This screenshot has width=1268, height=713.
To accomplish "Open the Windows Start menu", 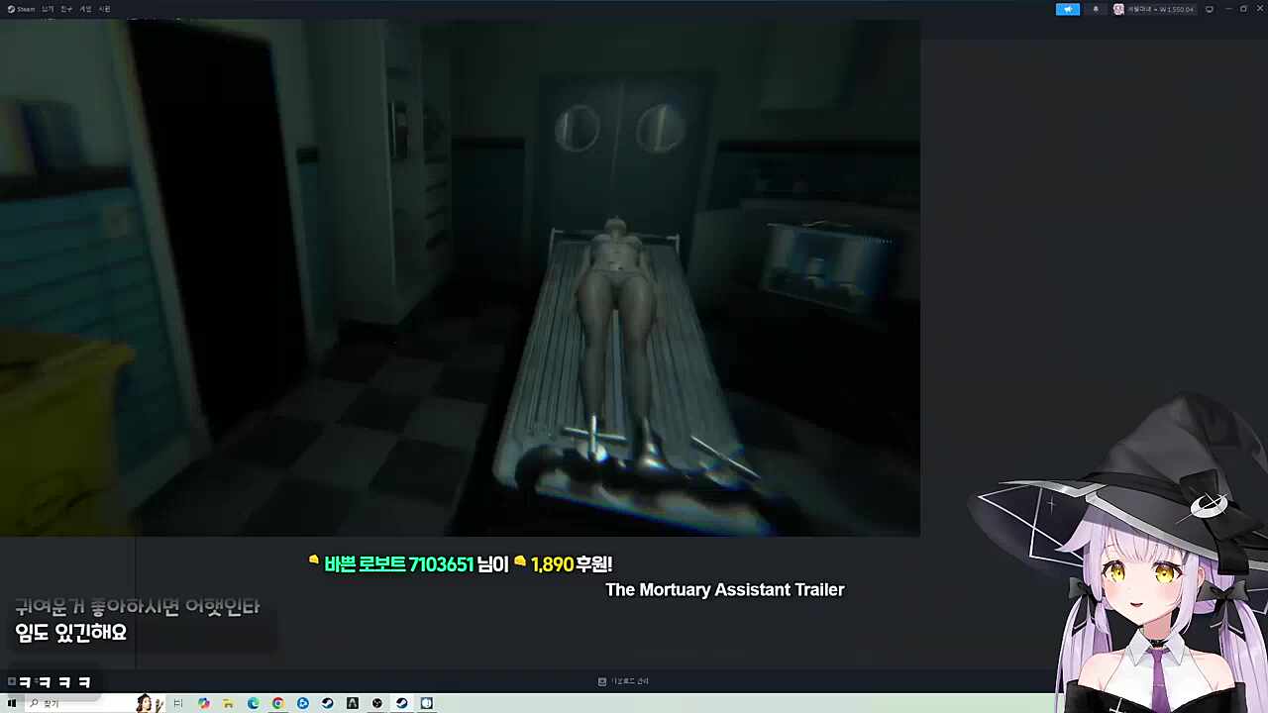I will (x=12, y=703).
